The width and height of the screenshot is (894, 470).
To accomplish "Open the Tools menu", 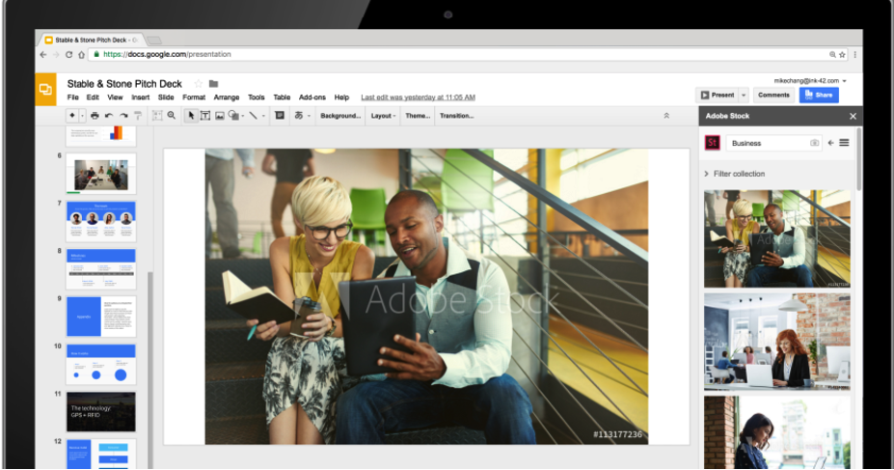I will (x=256, y=97).
